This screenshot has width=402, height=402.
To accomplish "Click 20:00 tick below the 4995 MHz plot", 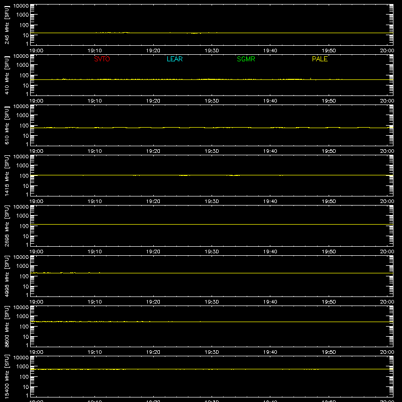I will click(387, 302).
